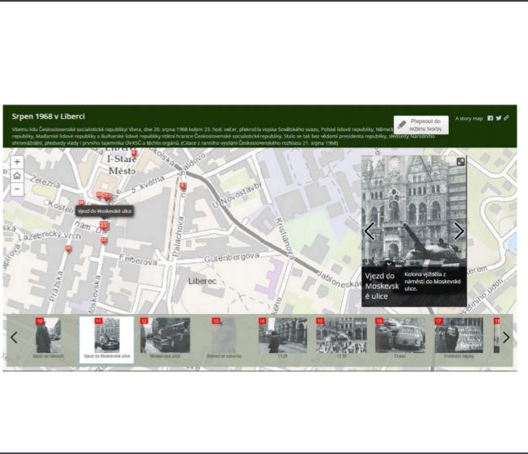Screen dimensions: 528x454
Task: Select red marker by 'I-Staré Město' label
Action: 134,153
